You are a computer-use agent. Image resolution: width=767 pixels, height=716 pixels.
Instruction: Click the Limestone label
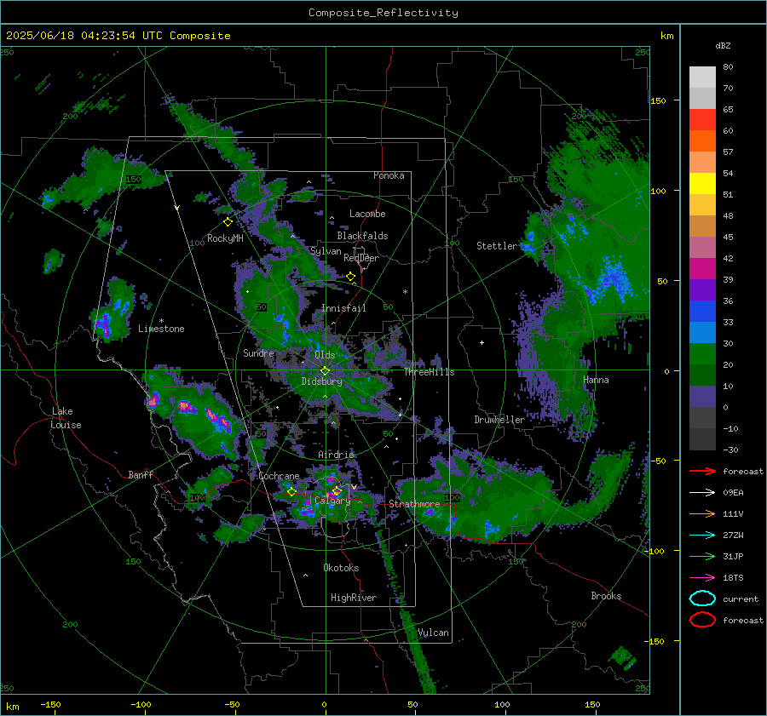161,329
